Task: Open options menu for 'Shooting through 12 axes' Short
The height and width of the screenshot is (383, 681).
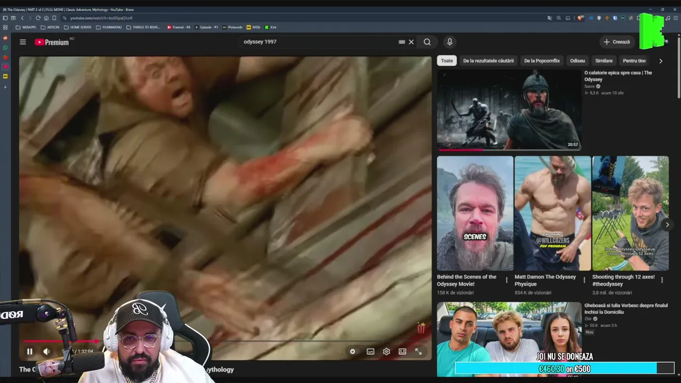Action: pos(662,280)
